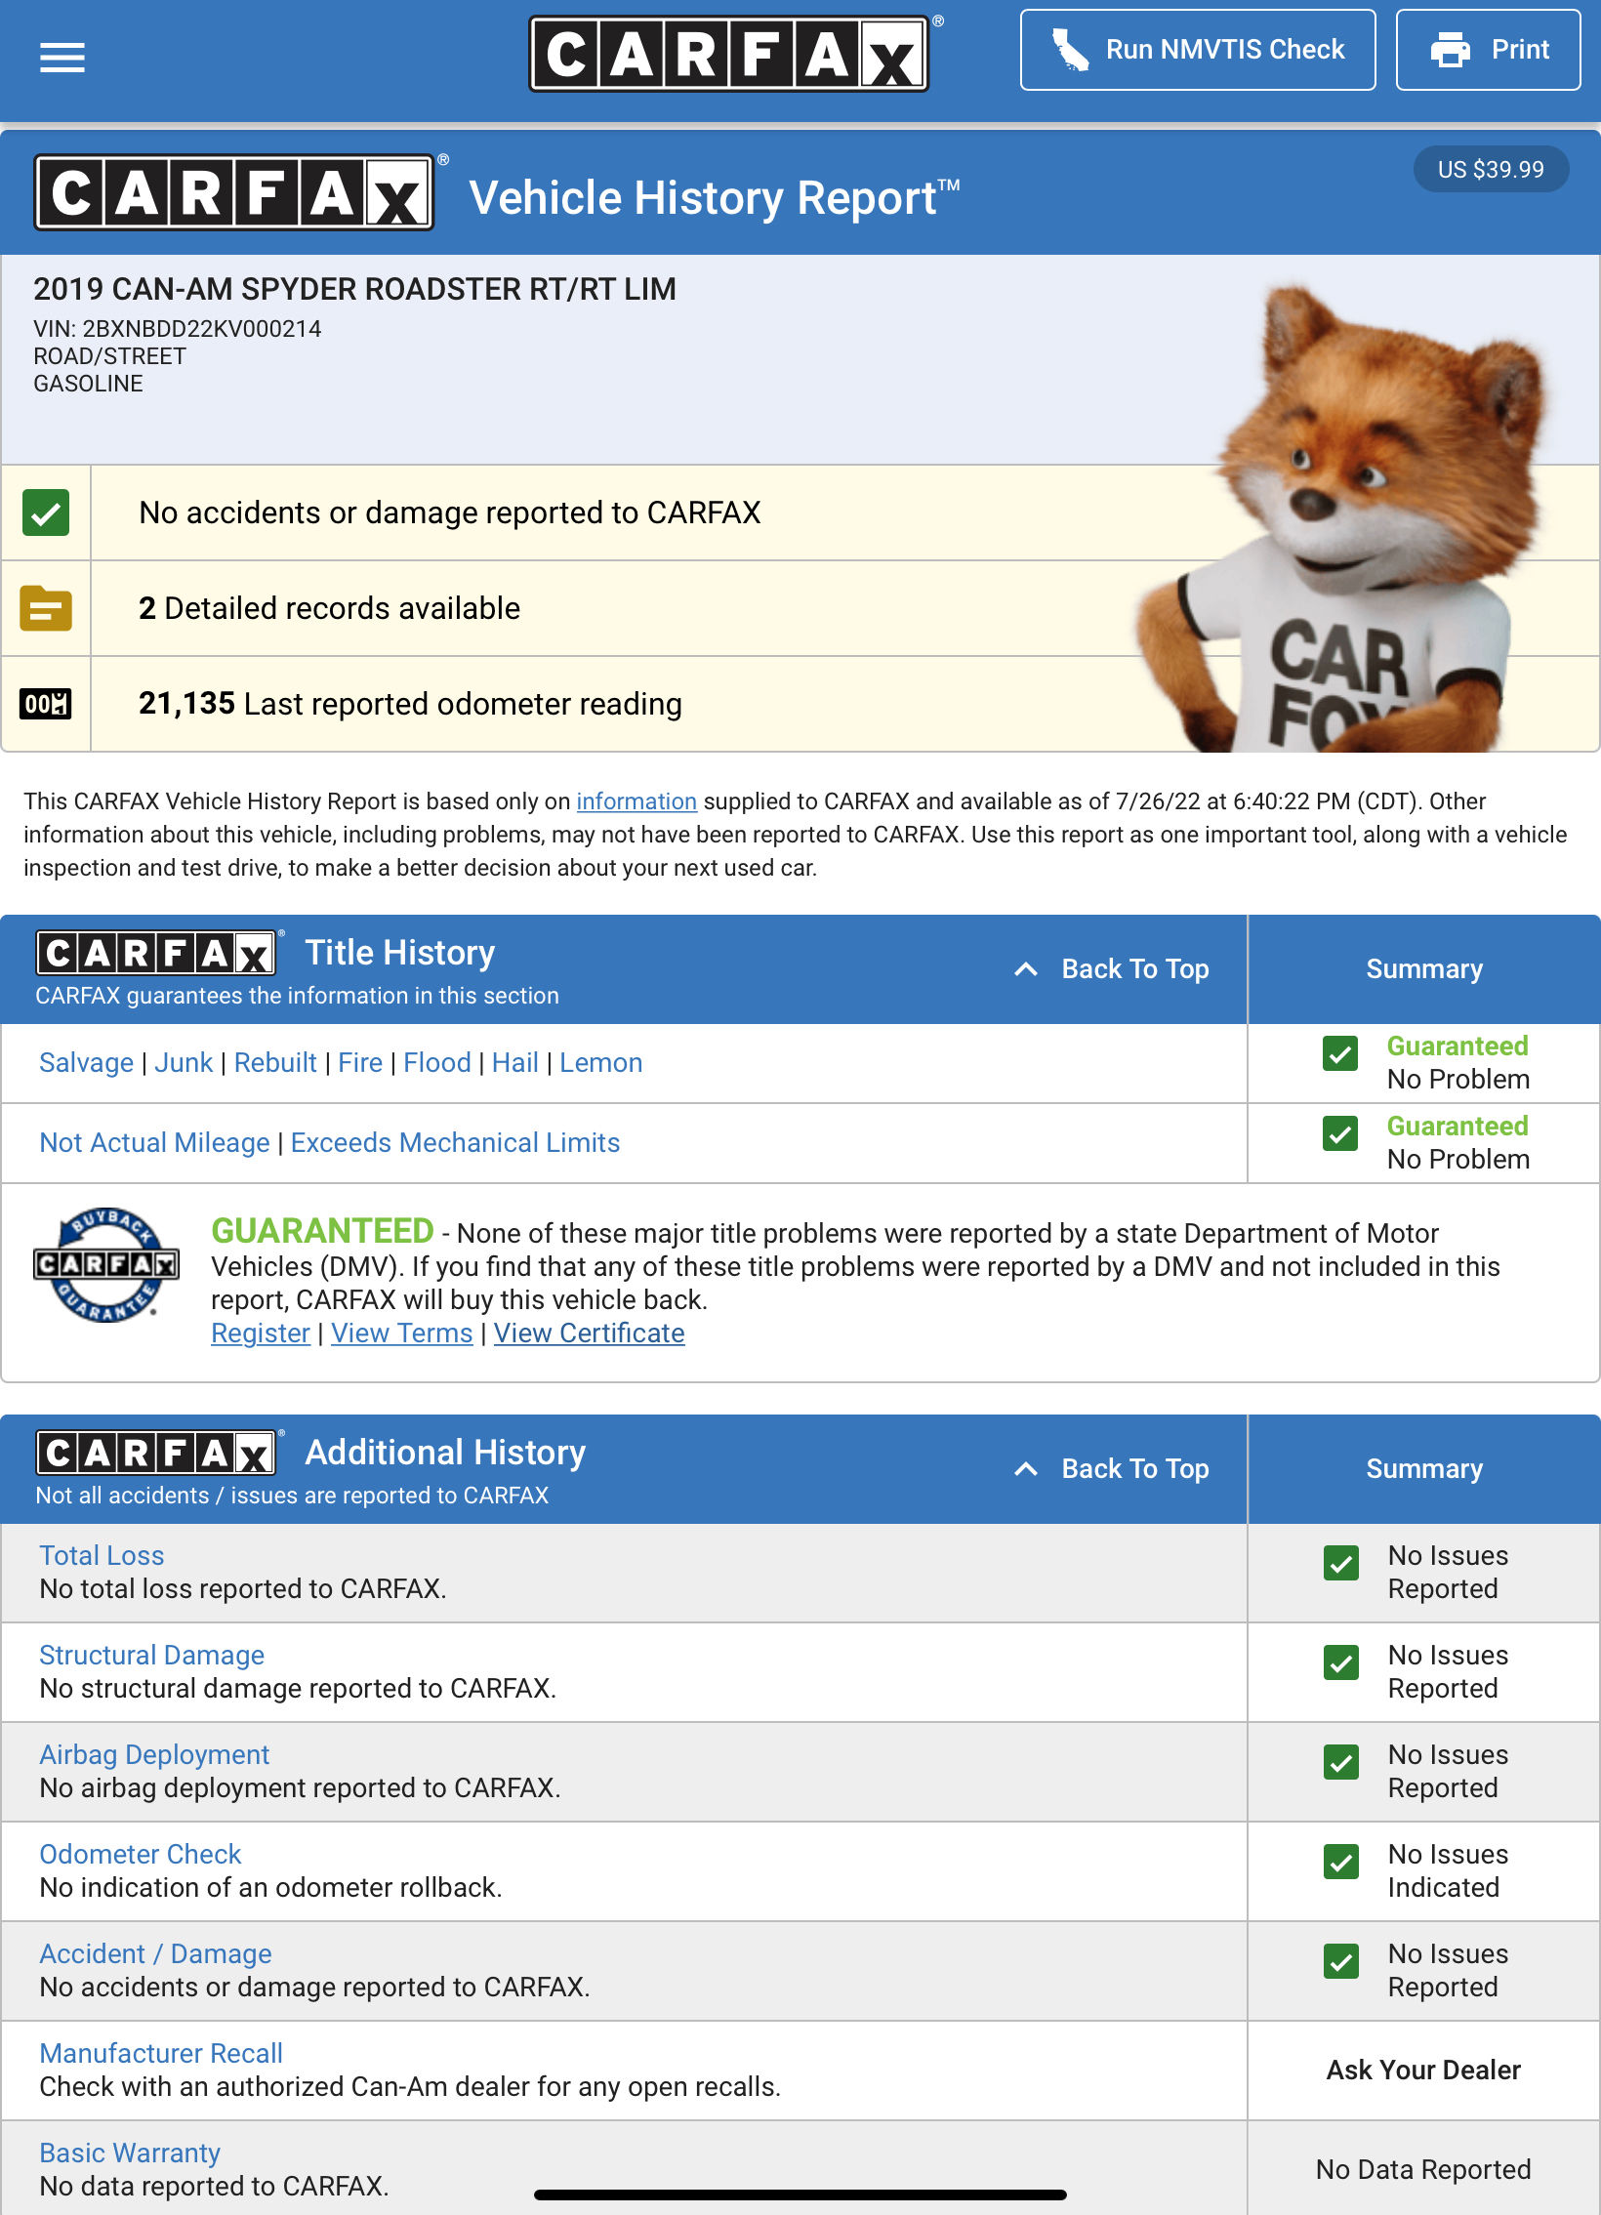Open the Exceeds Mechanical Limits link
Image resolution: width=1601 pixels, height=2215 pixels.
pyautogui.click(x=455, y=1143)
